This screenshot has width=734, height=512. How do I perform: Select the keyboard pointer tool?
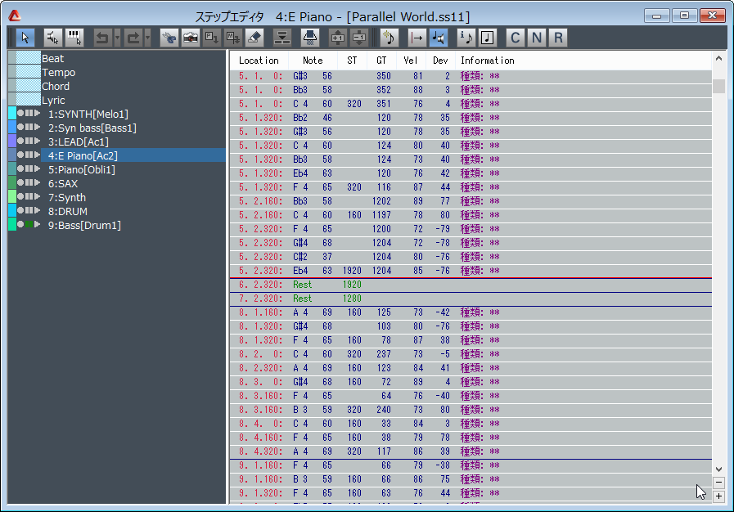[74, 38]
